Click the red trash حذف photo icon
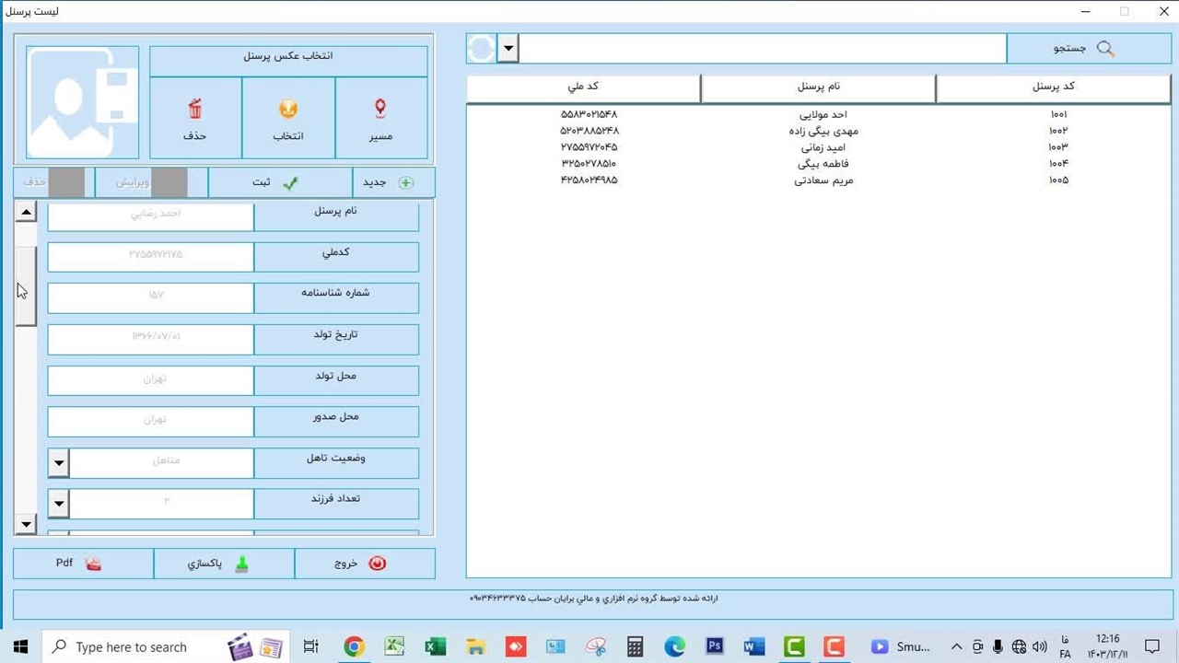The width and height of the screenshot is (1179, 663). 195,110
